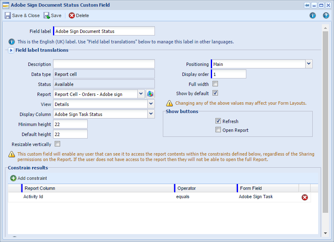Minimize the custom field window
This screenshot has width=334, height=242.
click(x=314, y=5)
